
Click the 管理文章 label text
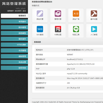click(58, 19)
